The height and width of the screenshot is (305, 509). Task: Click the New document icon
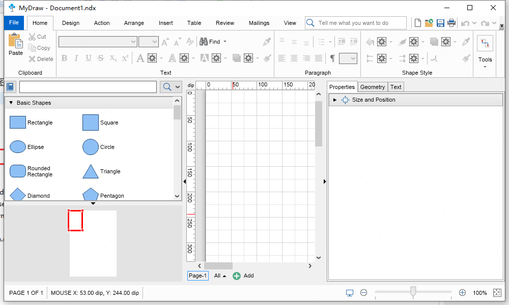tap(418, 23)
